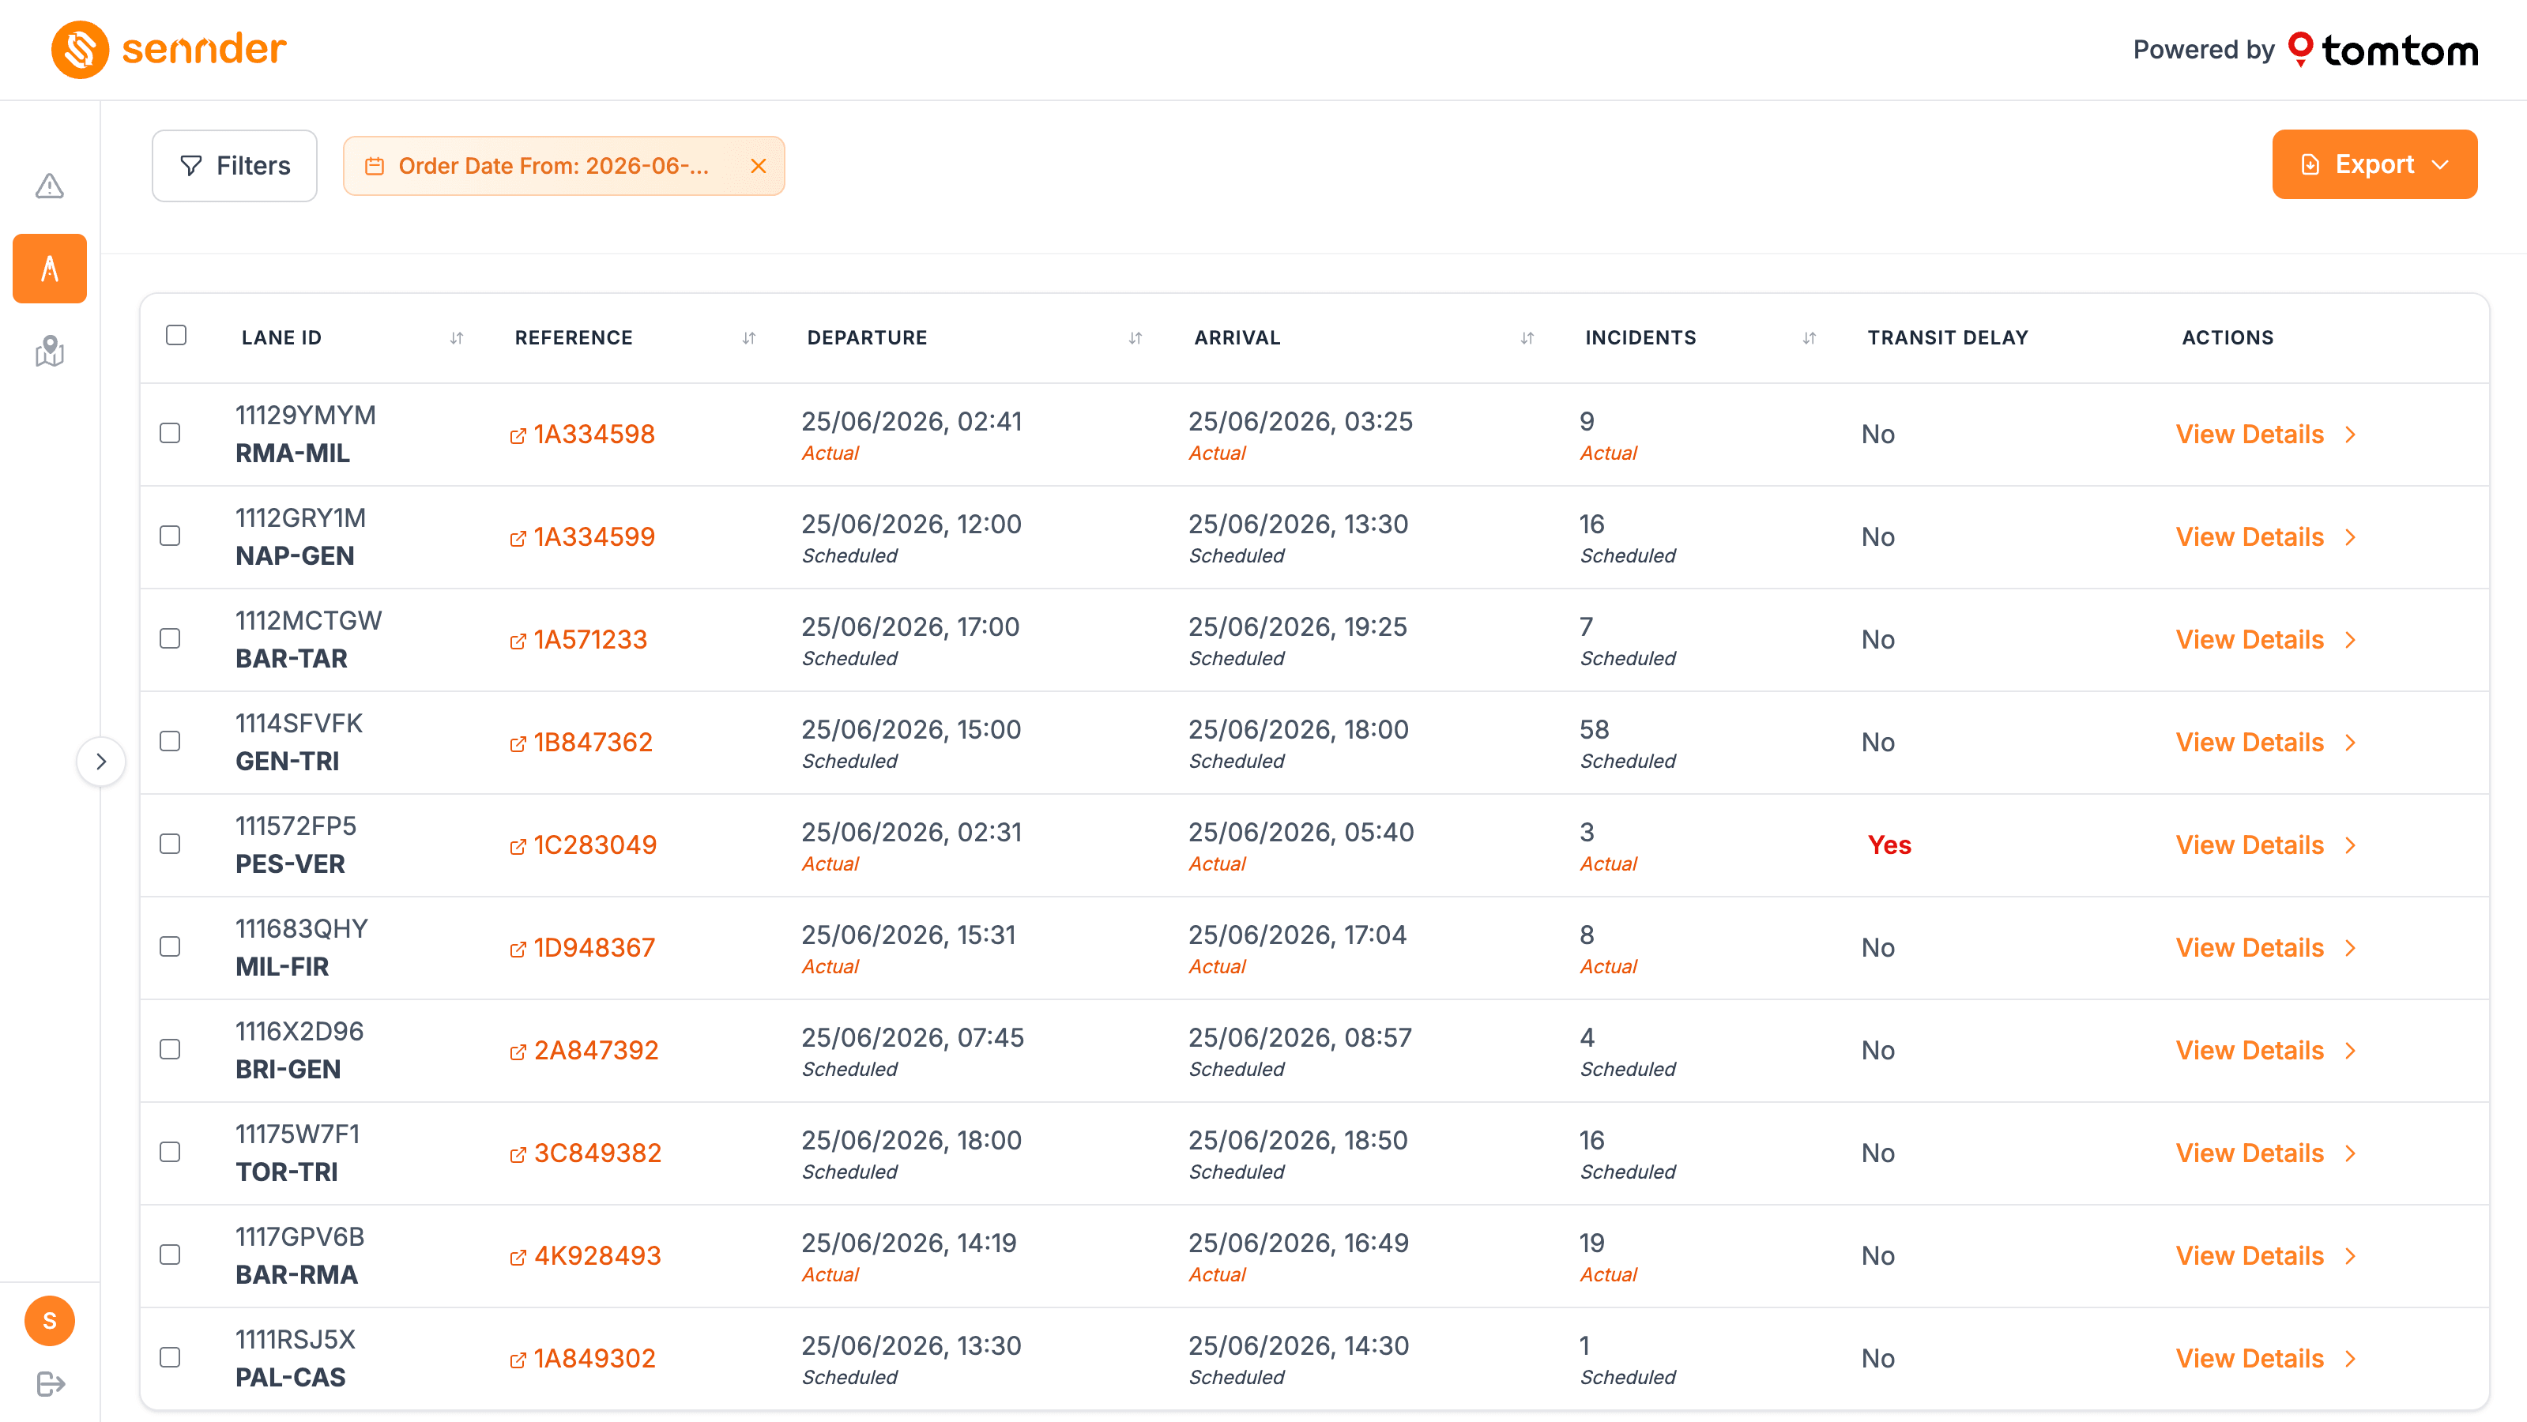This screenshot has width=2527, height=1422.
Task: Click external link icon beside 1A571233
Action: pos(518,641)
